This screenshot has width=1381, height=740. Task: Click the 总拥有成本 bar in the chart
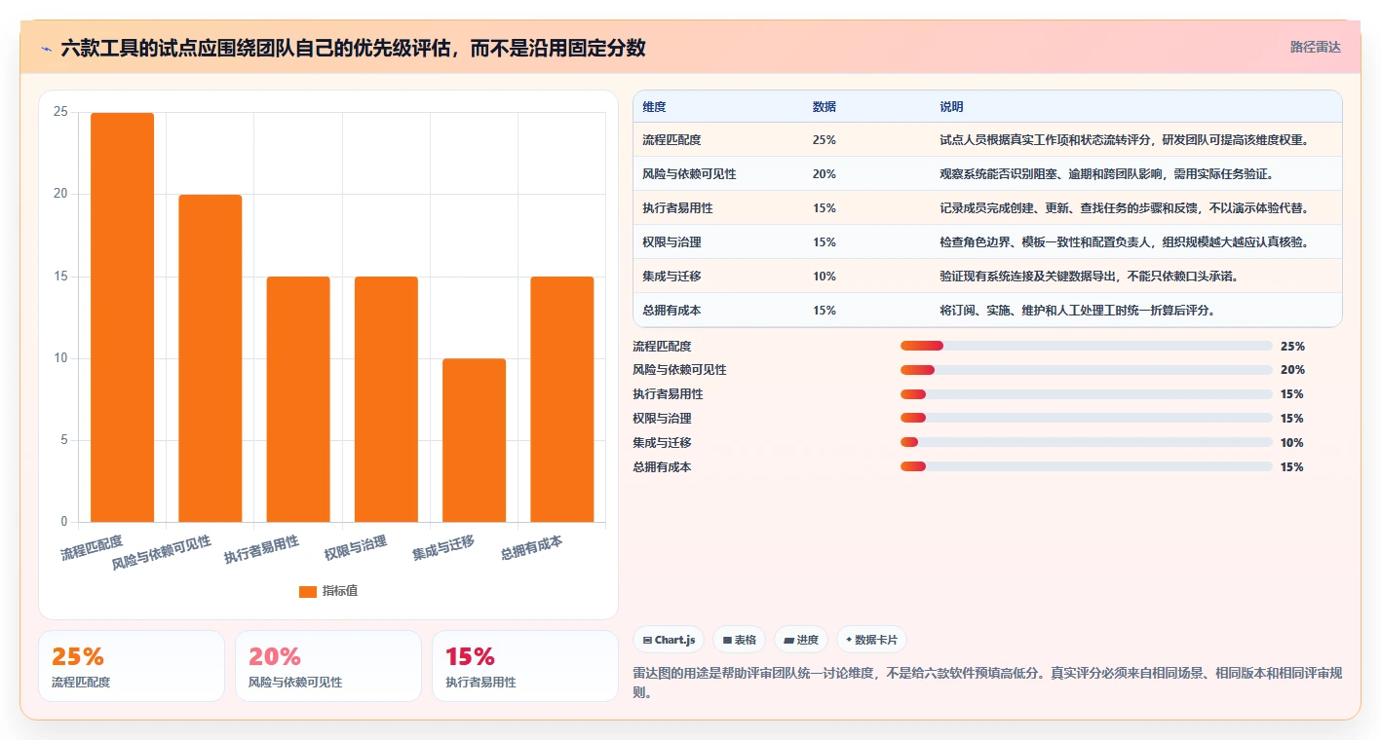point(562,399)
